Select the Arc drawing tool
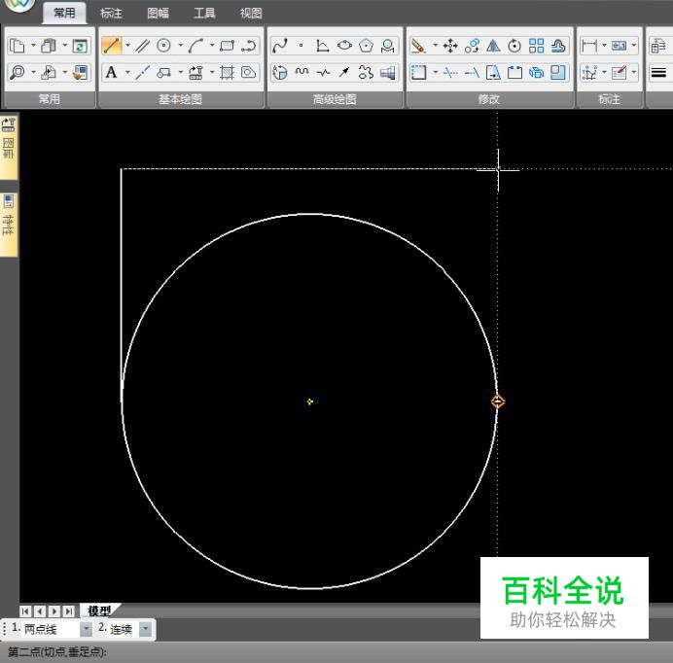Screen dimensions: 673x663 tap(196, 46)
